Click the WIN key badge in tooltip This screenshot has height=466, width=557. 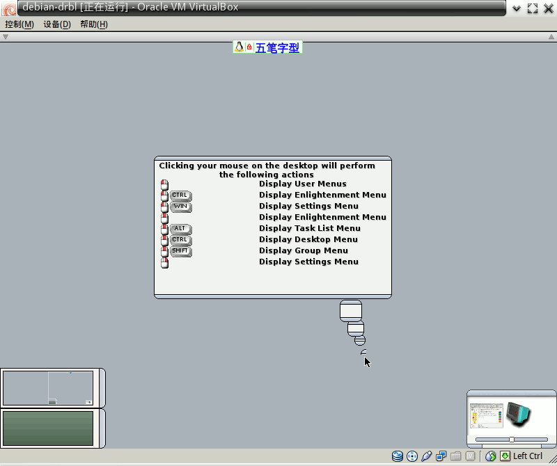(181, 207)
